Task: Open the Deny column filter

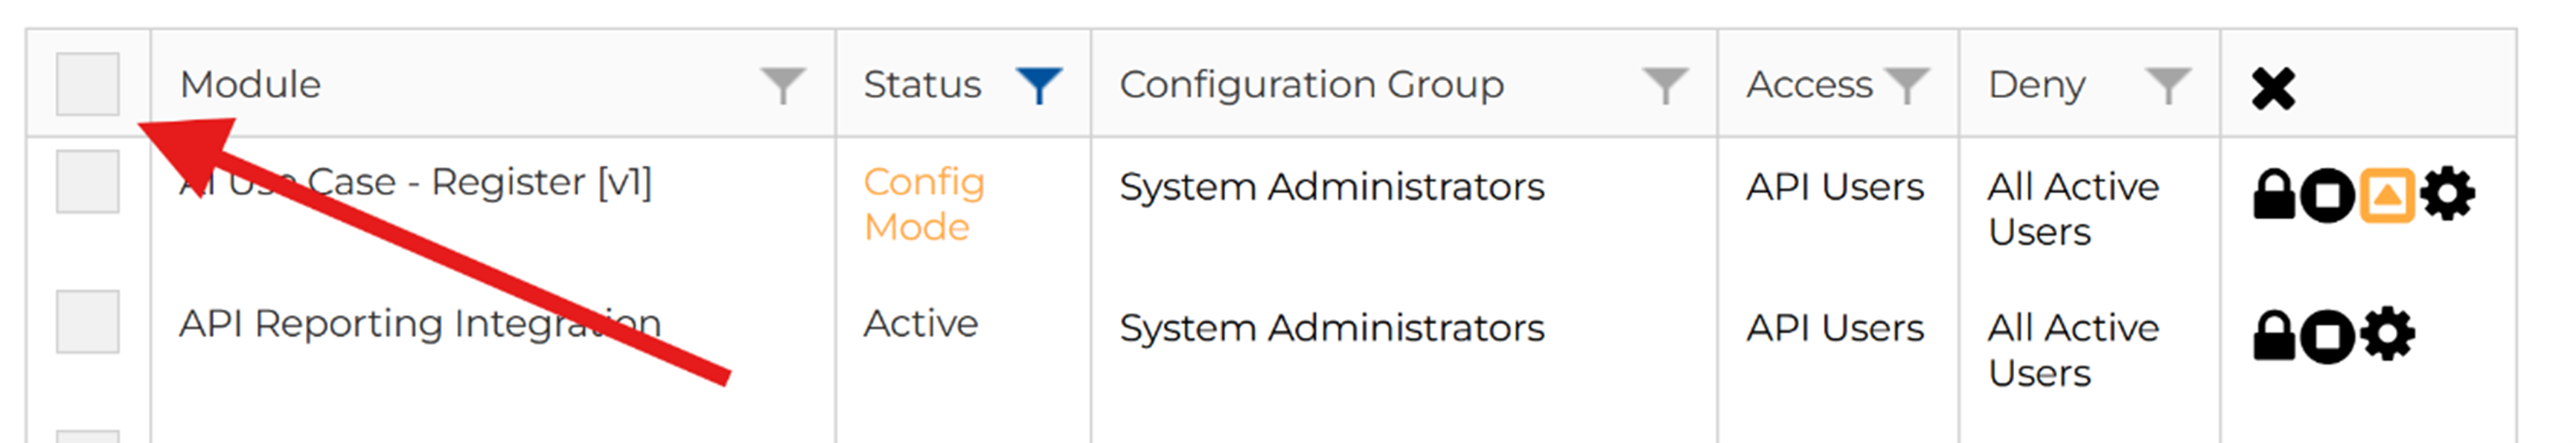Action: click(2167, 85)
